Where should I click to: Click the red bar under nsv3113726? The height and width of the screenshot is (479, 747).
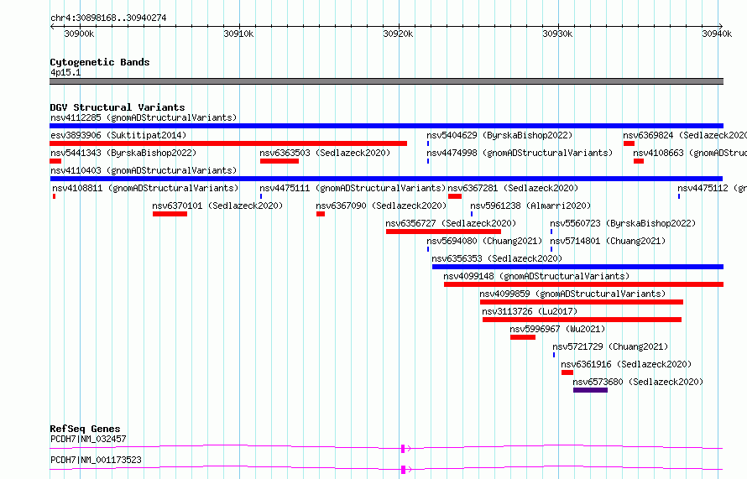[582, 320]
